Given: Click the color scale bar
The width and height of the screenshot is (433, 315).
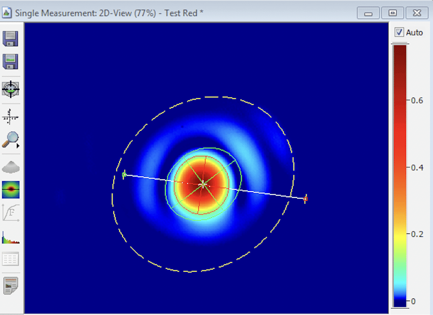Looking at the screenshot, I should (400, 176).
